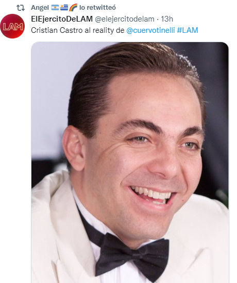Click the rainbow emoji after the flags

point(73,8)
